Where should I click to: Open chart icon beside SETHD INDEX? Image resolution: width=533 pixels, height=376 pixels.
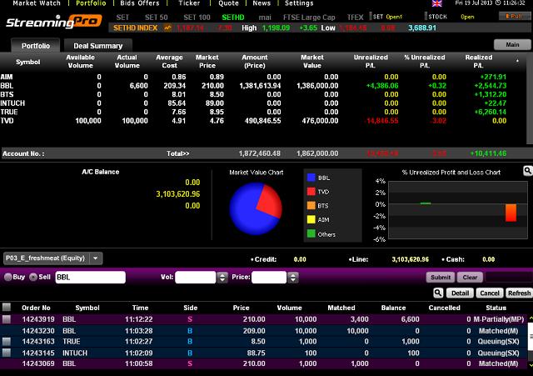point(167,28)
